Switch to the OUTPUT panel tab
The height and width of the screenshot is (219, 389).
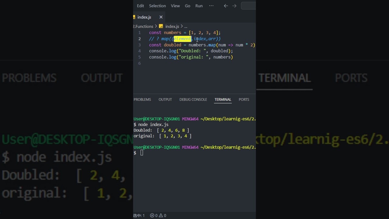point(165,99)
